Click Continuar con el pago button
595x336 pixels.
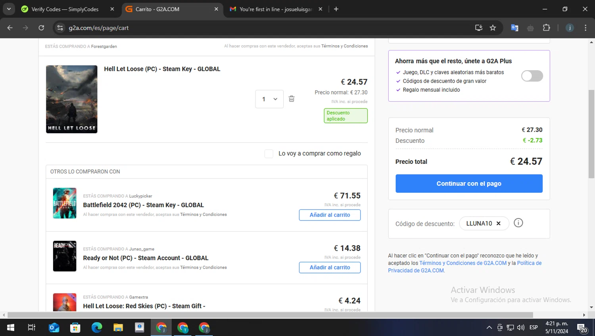[469, 183]
